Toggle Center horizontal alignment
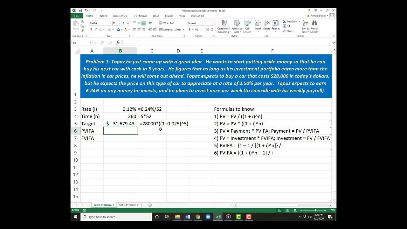The height and width of the screenshot is (229, 407). [139, 29]
